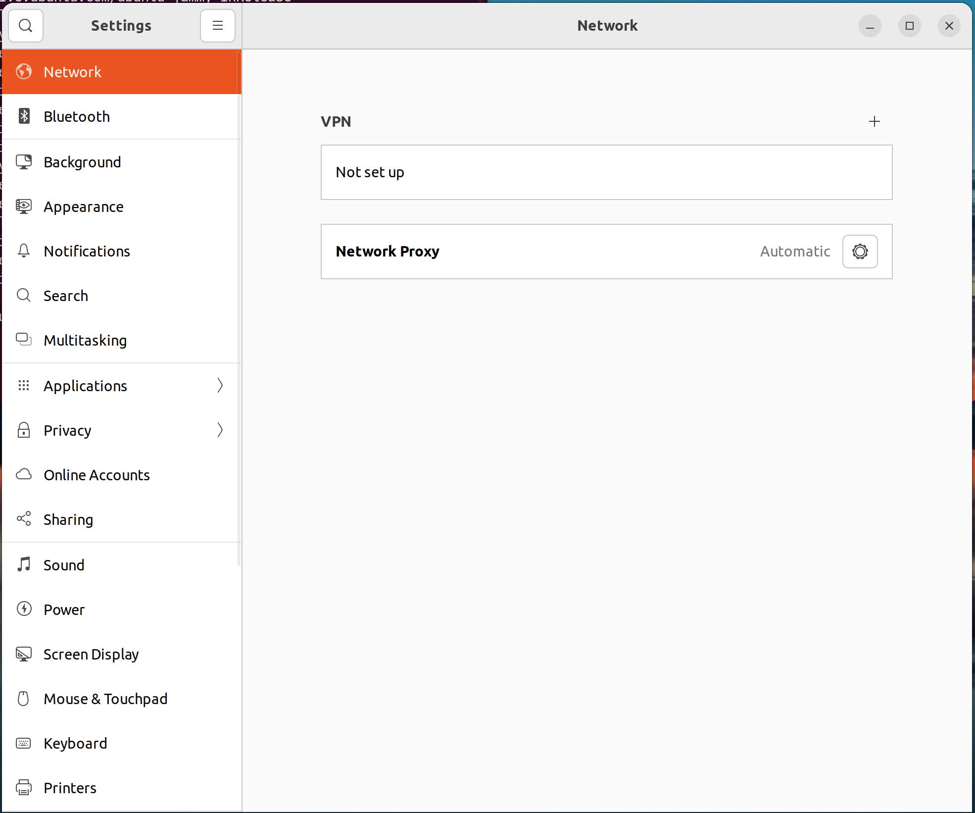Open the Search settings panel
The width and height of the screenshot is (975, 813).
click(122, 296)
